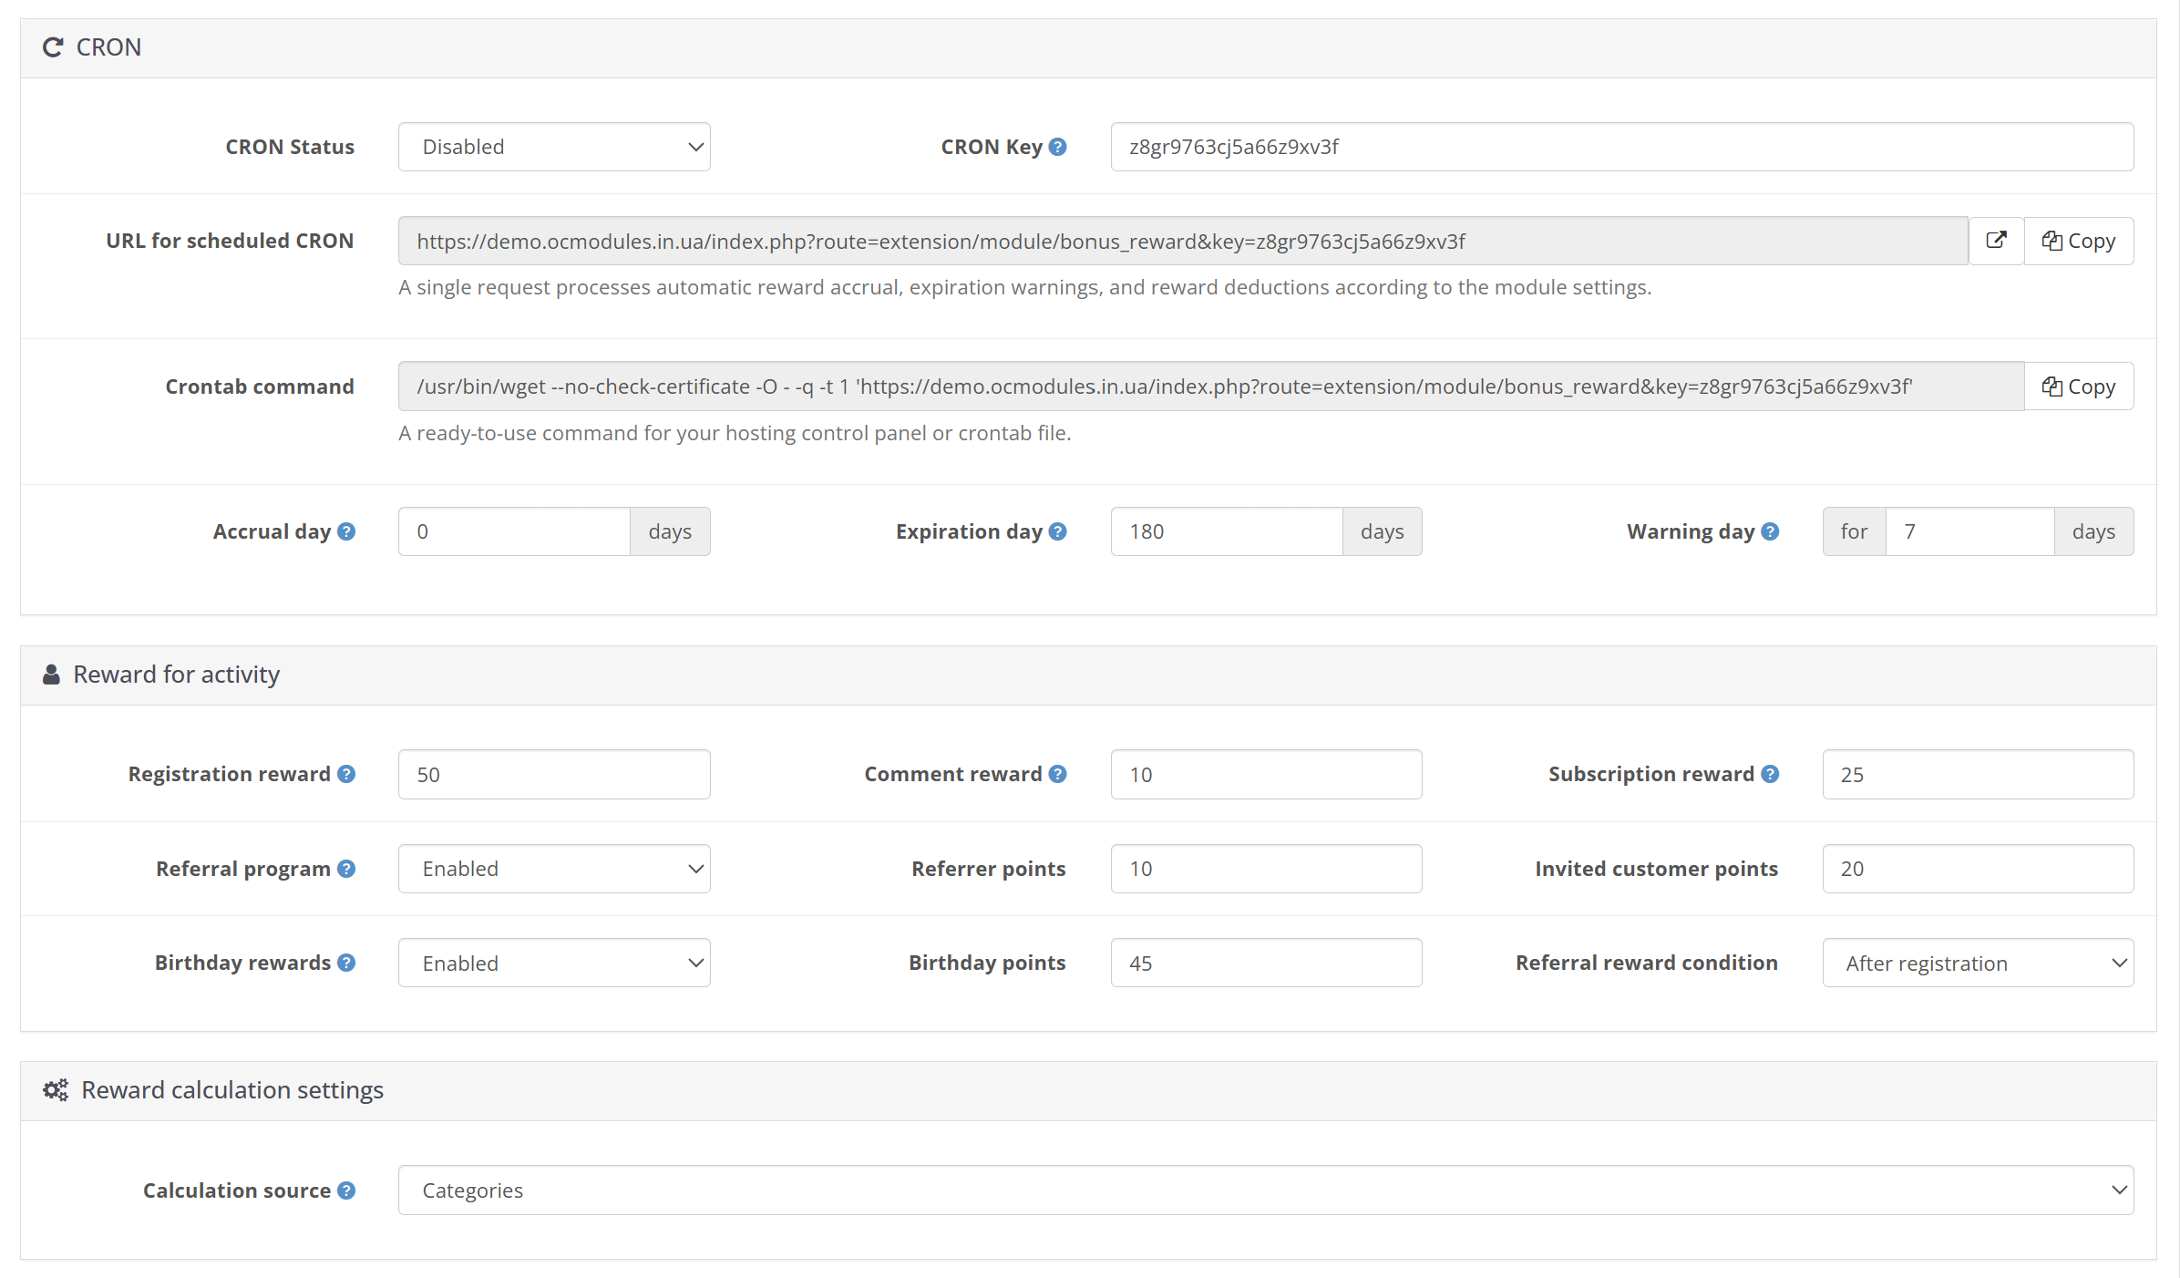Focus the Expiration day input

pyautogui.click(x=1227, y=531)
